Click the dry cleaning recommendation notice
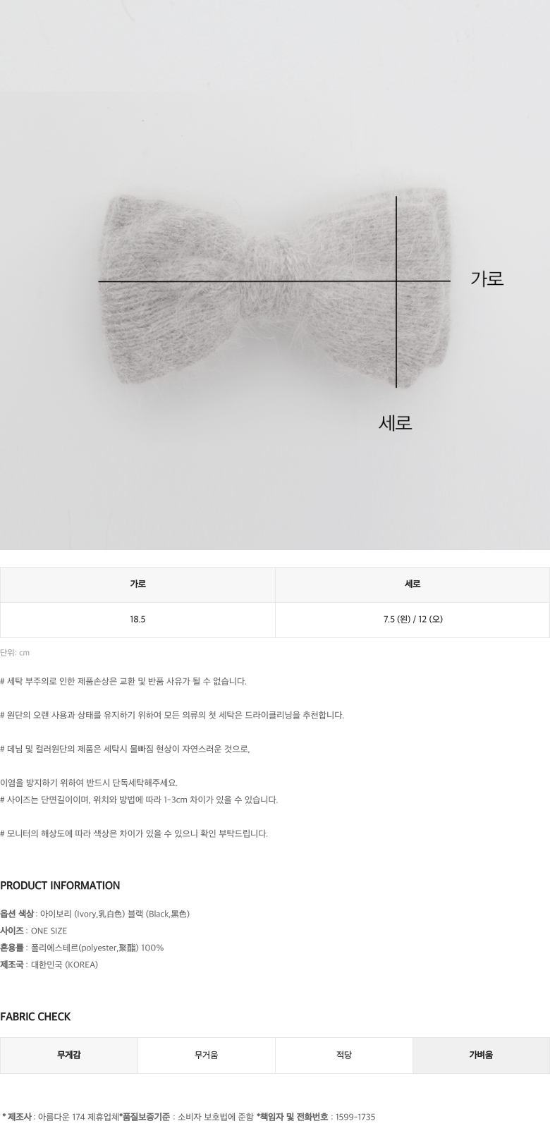 click(172, 715)
